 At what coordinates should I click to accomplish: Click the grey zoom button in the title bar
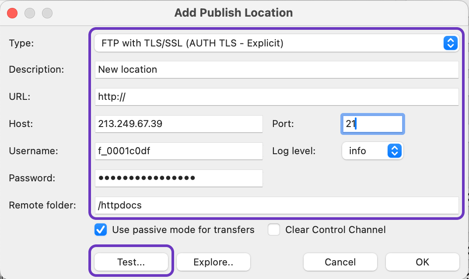[47, 13]
